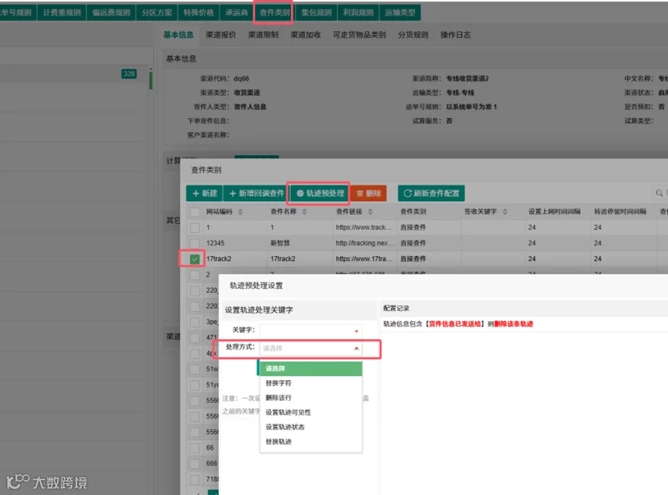The width and height of the screenshot is (668, 495).
Task: Click the red 货件信息已发送给 config record
Action: pos(454,324)
